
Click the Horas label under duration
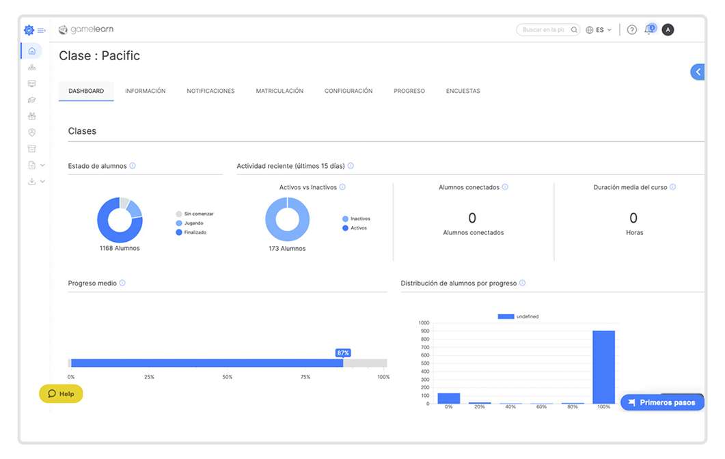coord(634,232)
